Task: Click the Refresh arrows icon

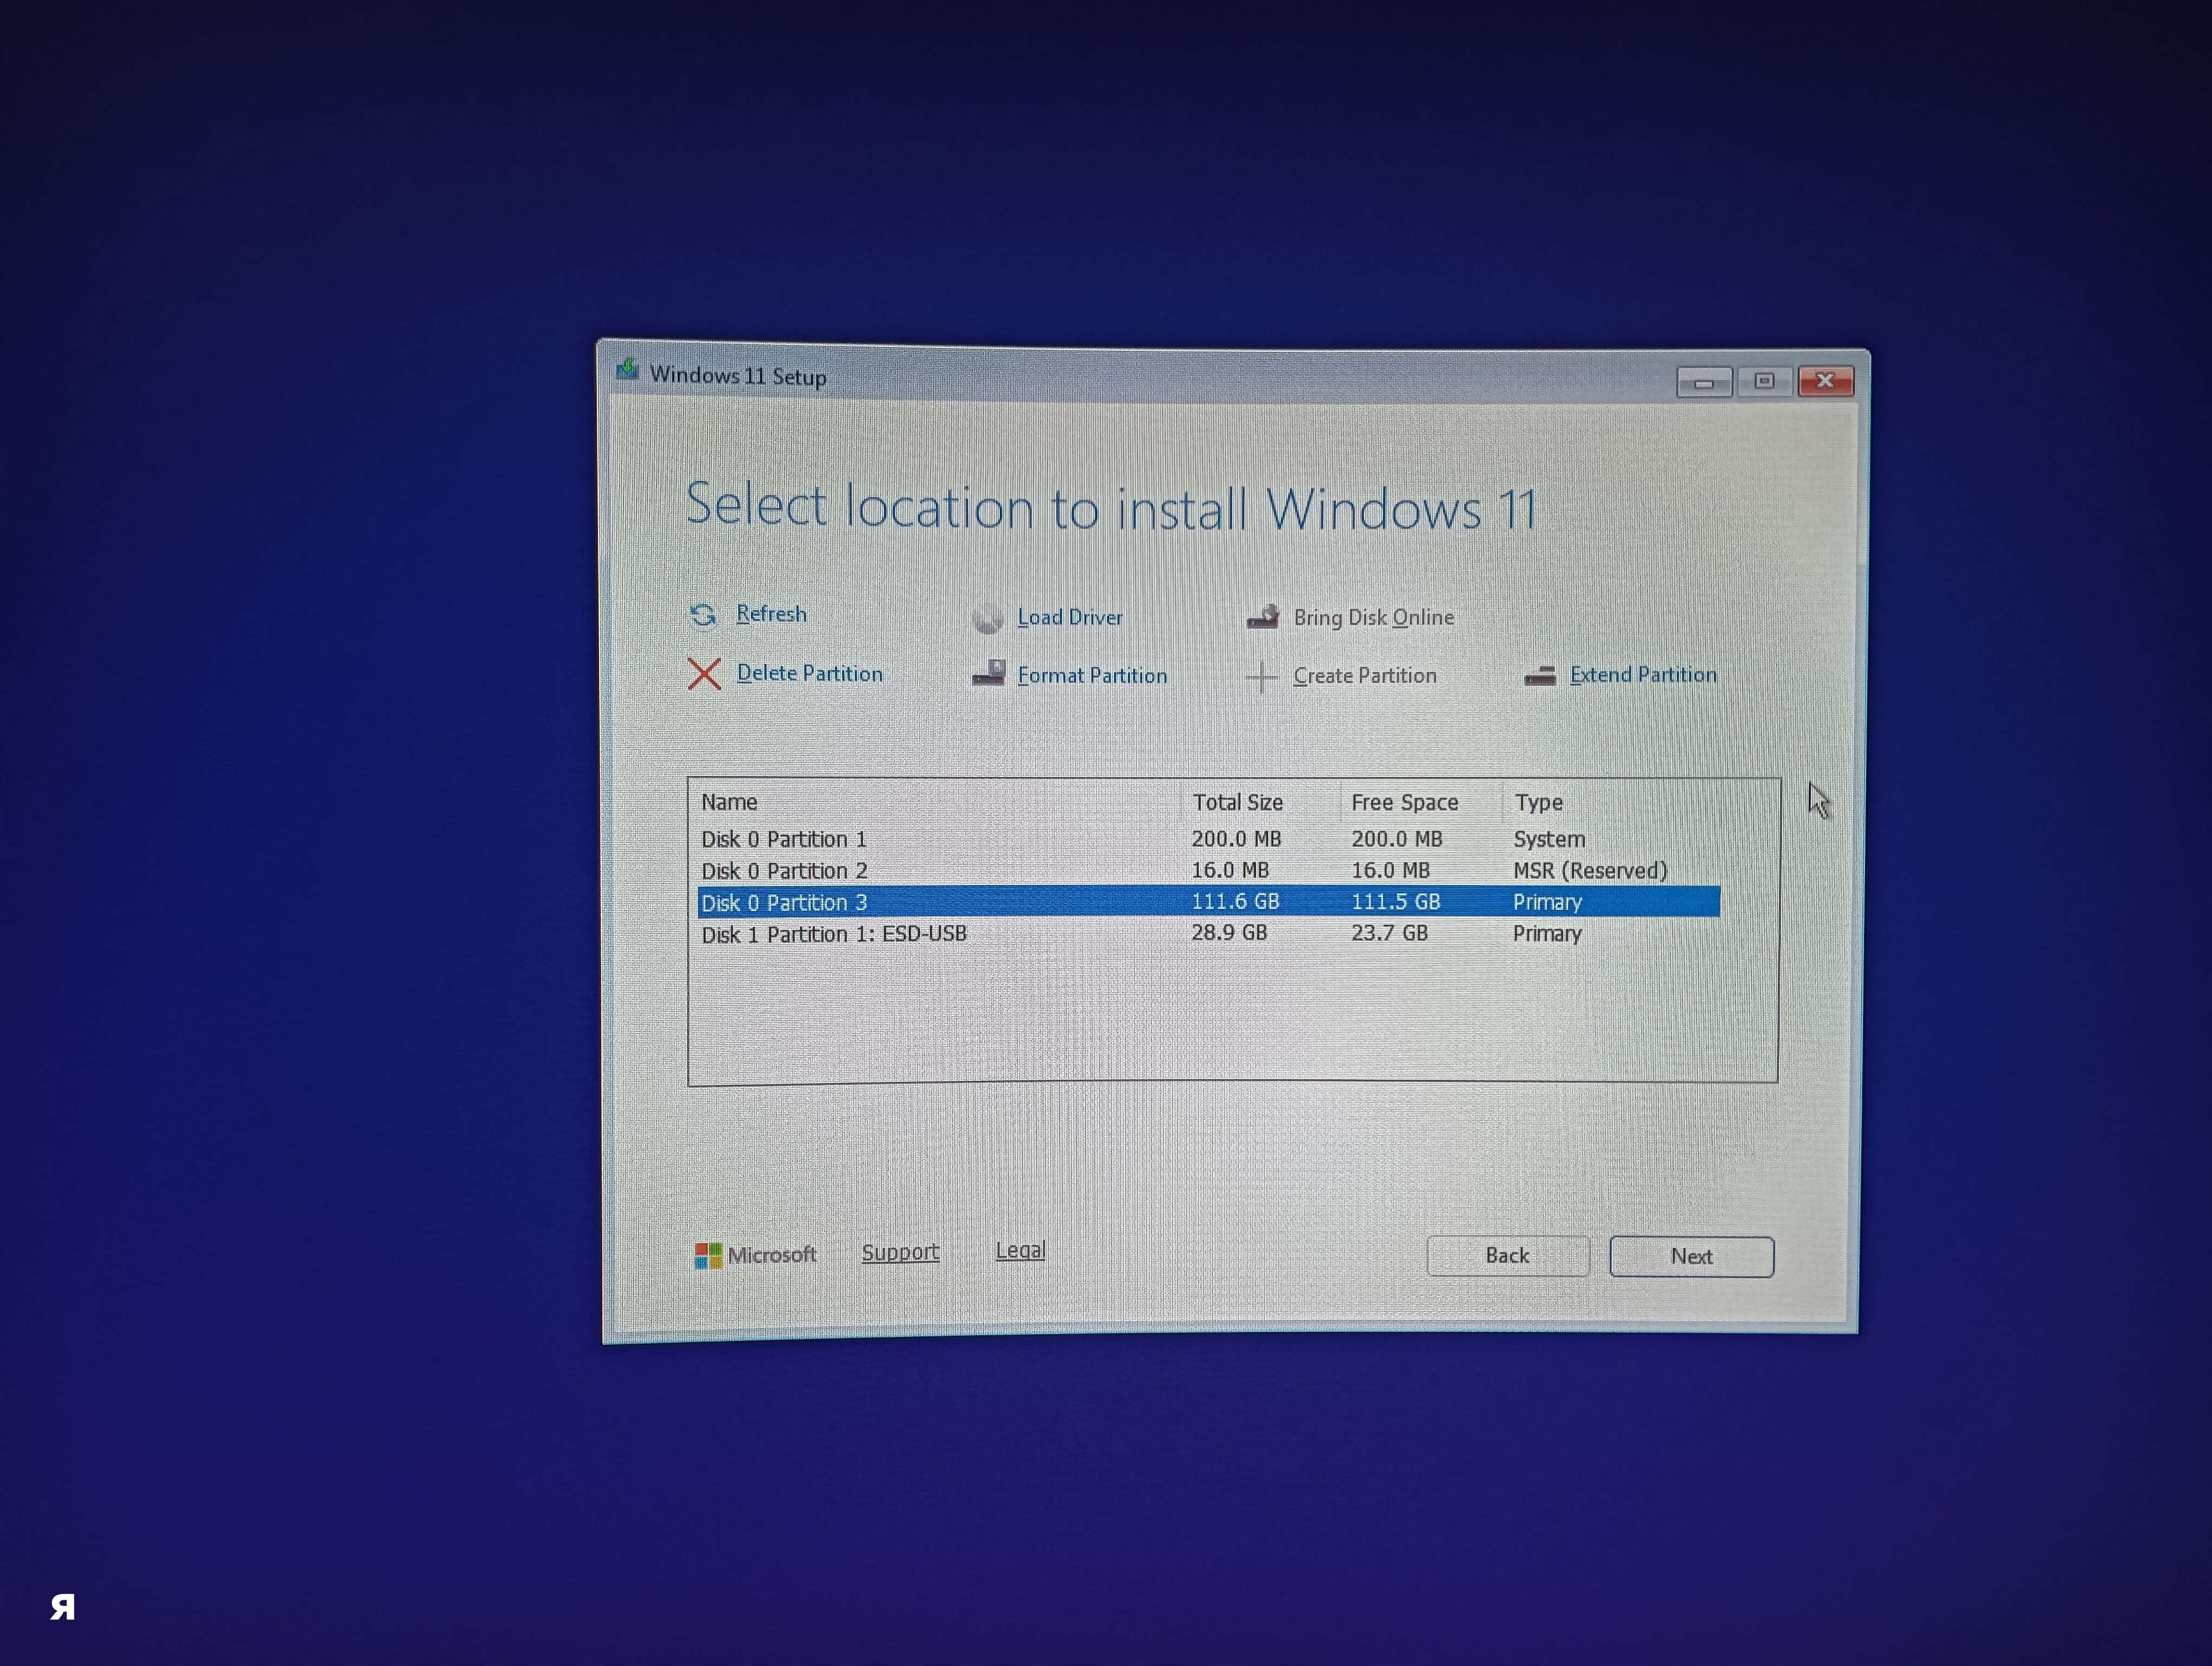Action: 703,615
